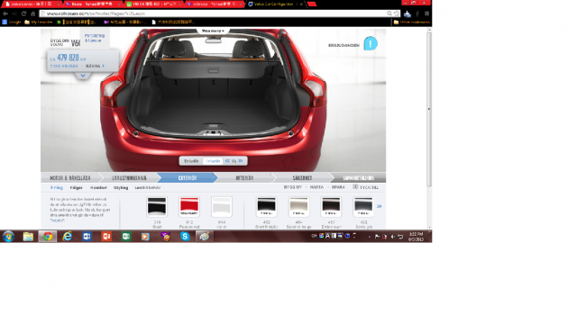This screenshot has width=577, height=324.
Task: Click the blue extension icon beside the address bar
Action: click(408, 14)
